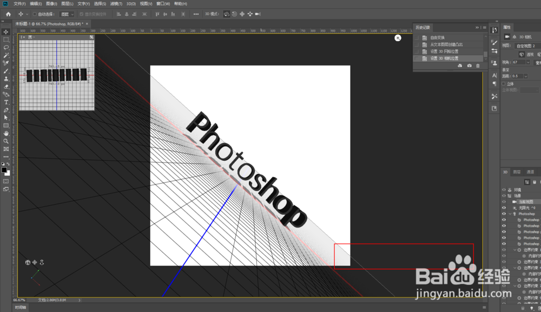Collapse the Photoshop mesh tree group
This screenshot has height=312, width=541.
pyautogui.click(x=510, y=214)
